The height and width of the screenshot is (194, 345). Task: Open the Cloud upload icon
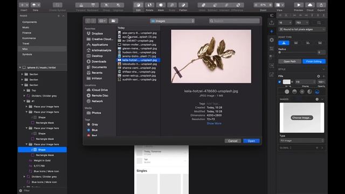click(310, 5)
